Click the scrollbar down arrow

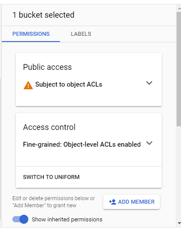(x=179, y=223)
